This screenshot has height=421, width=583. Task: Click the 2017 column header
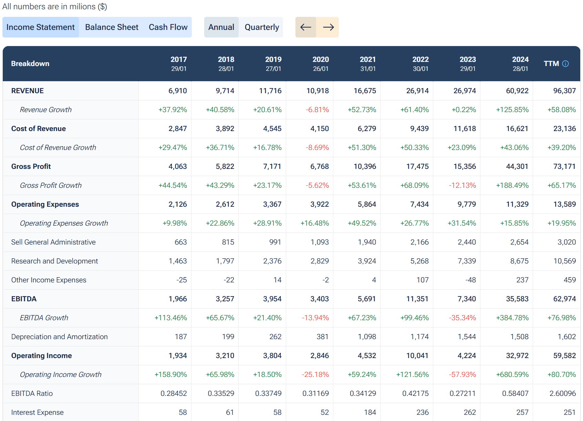[x=178, y=64]
